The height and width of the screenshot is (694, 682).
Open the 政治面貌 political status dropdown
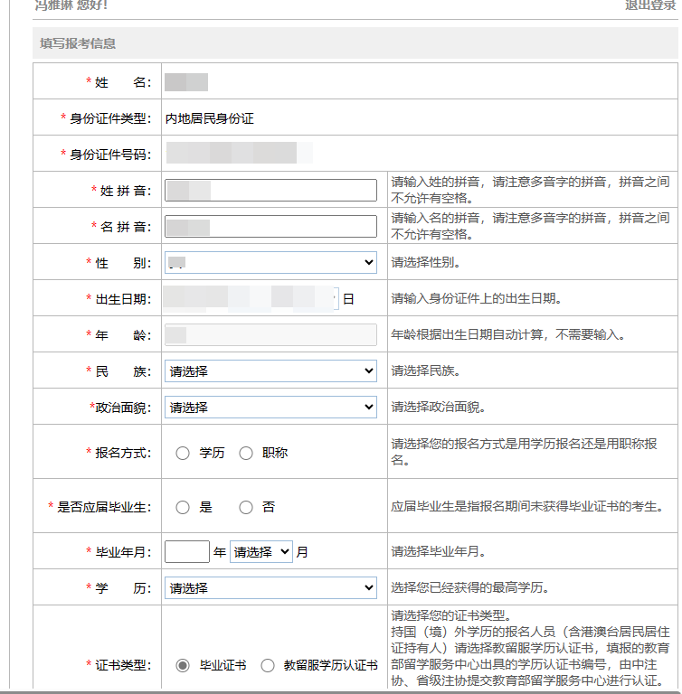tap(270, 408)
